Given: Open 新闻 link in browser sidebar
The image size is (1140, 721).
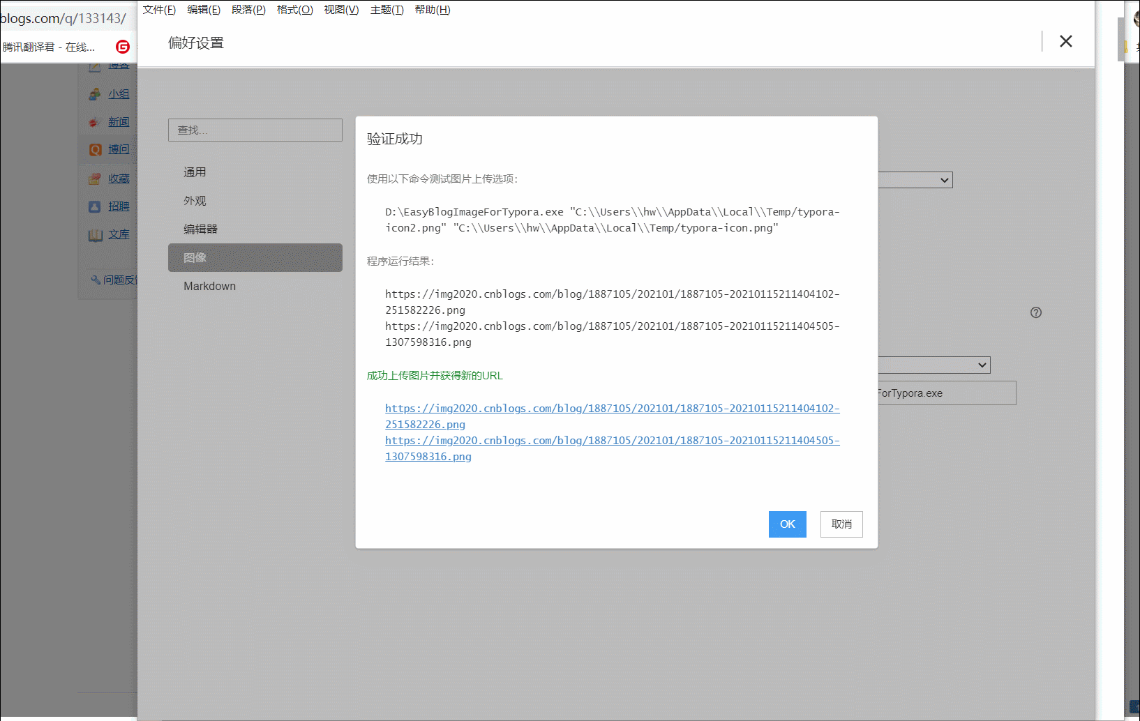Looking at the screenshot, I should click(x=119, y=122).
